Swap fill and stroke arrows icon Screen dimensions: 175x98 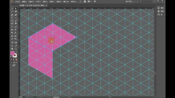click(x=16, y=52)
